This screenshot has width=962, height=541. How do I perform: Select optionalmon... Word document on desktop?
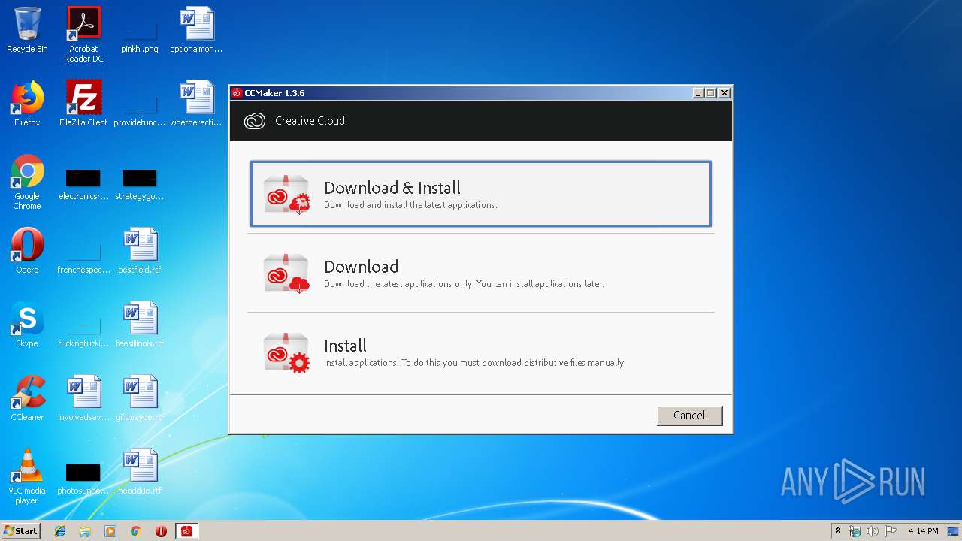[x=196, y=30]
